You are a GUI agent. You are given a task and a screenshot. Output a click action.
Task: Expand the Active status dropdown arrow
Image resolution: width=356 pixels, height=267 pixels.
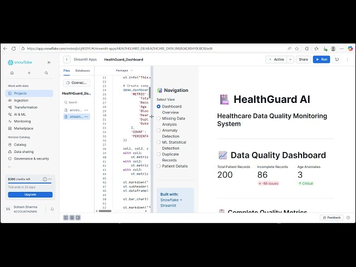pos(290,60)
